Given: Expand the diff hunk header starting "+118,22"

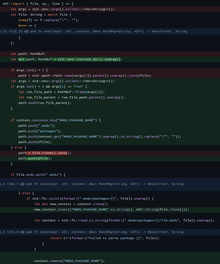Looking at the screenshot, I should point(94,31).
